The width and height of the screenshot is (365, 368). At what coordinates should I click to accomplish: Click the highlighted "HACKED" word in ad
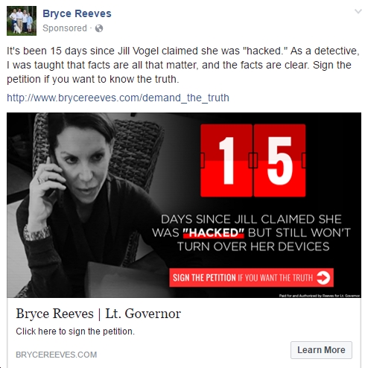click(214, 233)
